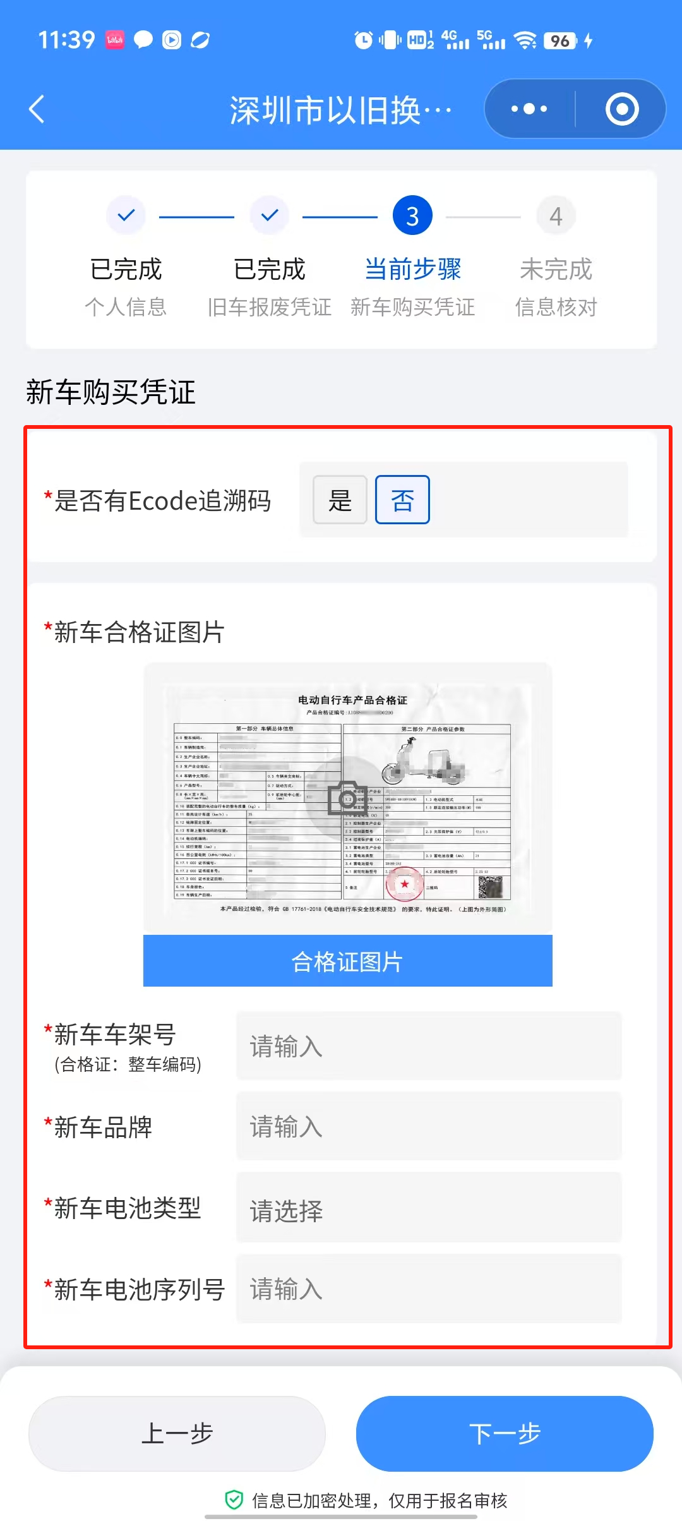Open the 新车电池类型 请选择 dropdown
The width and height of the screenshot is (682, 1521).
[x=429, y=1210]
